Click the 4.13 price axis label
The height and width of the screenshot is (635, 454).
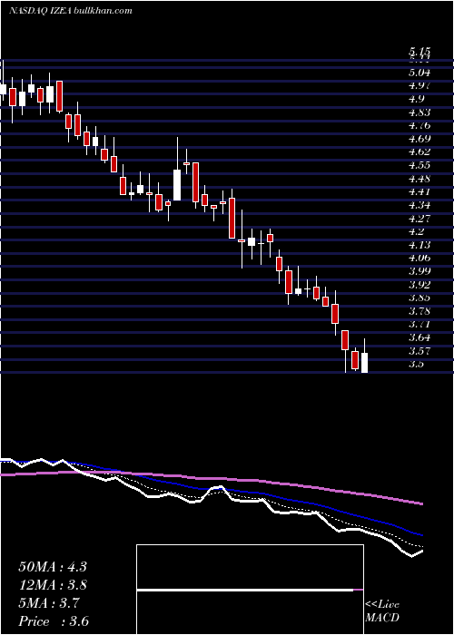click(x=419, y=245)
